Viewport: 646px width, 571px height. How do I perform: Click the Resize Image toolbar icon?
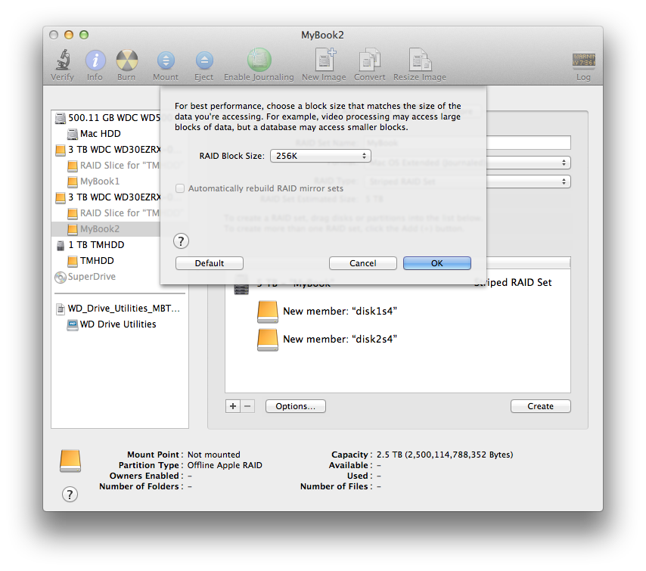(x=419, y=60)
